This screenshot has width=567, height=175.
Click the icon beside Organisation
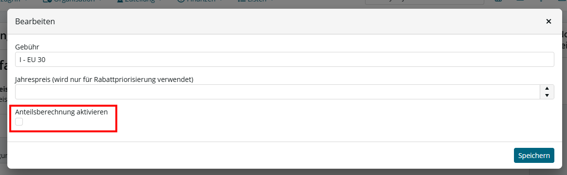point(48,1)
